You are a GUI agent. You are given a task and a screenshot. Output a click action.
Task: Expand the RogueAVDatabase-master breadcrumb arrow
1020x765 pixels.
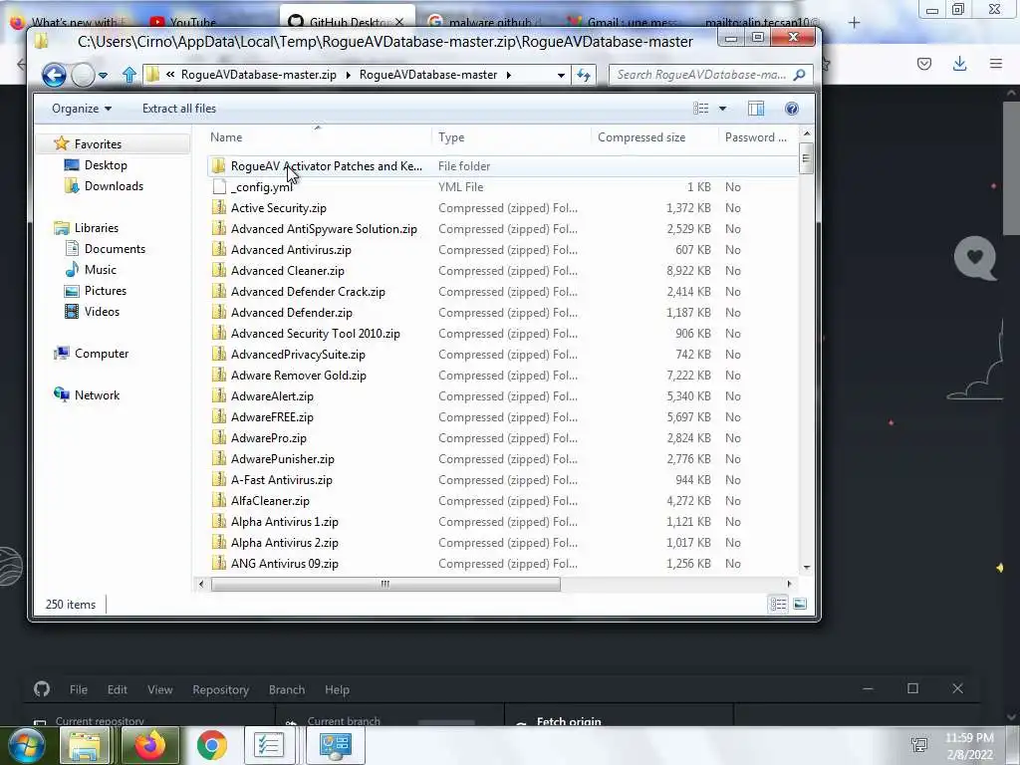click(x=508, y=75)
